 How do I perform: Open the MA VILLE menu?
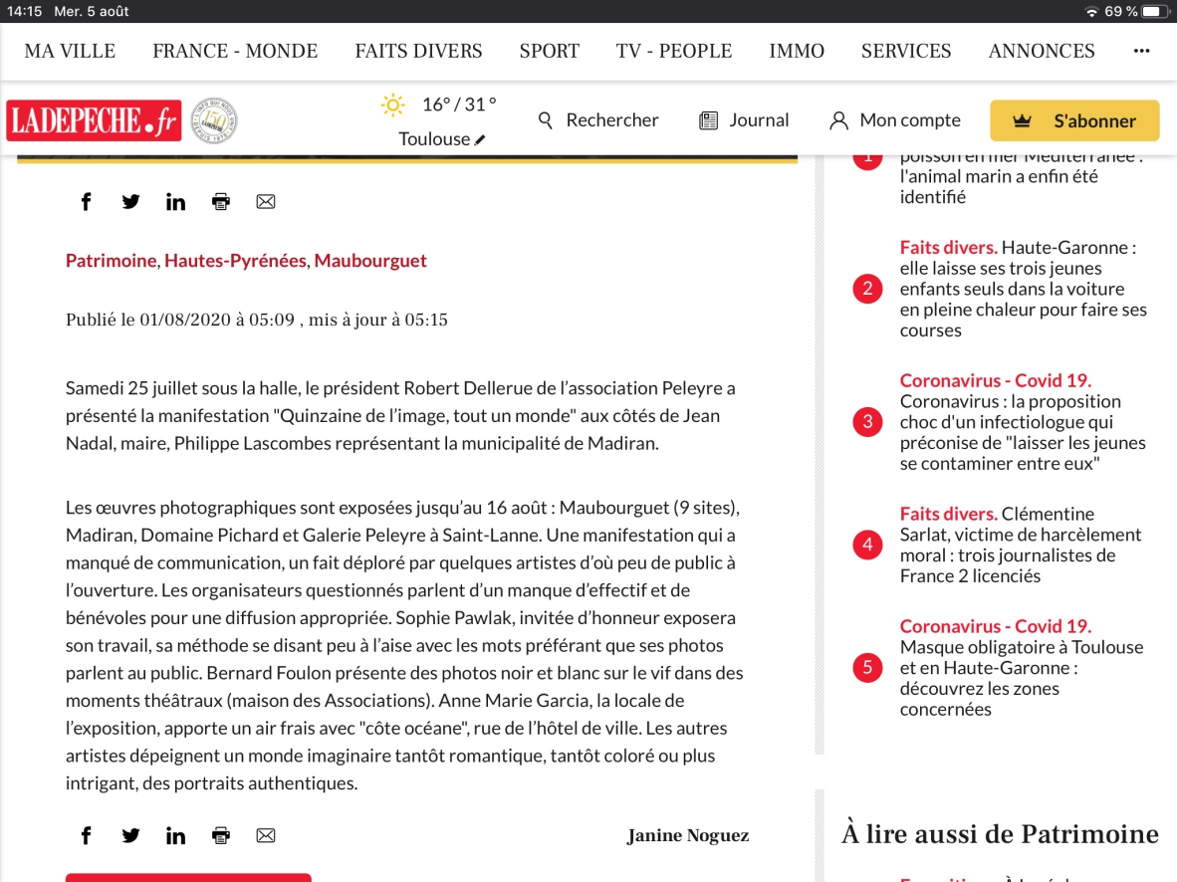70,51
